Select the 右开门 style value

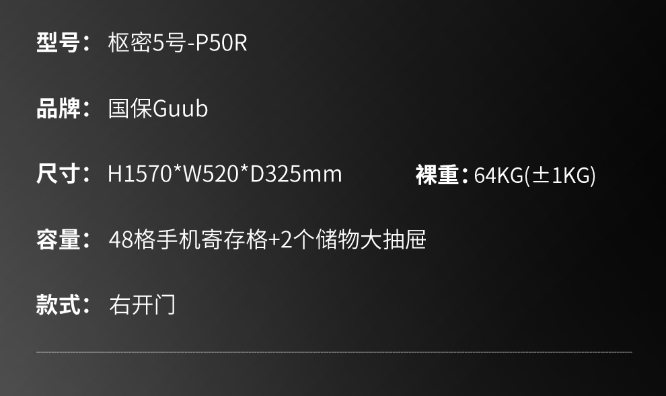click(x=142, y=305)
